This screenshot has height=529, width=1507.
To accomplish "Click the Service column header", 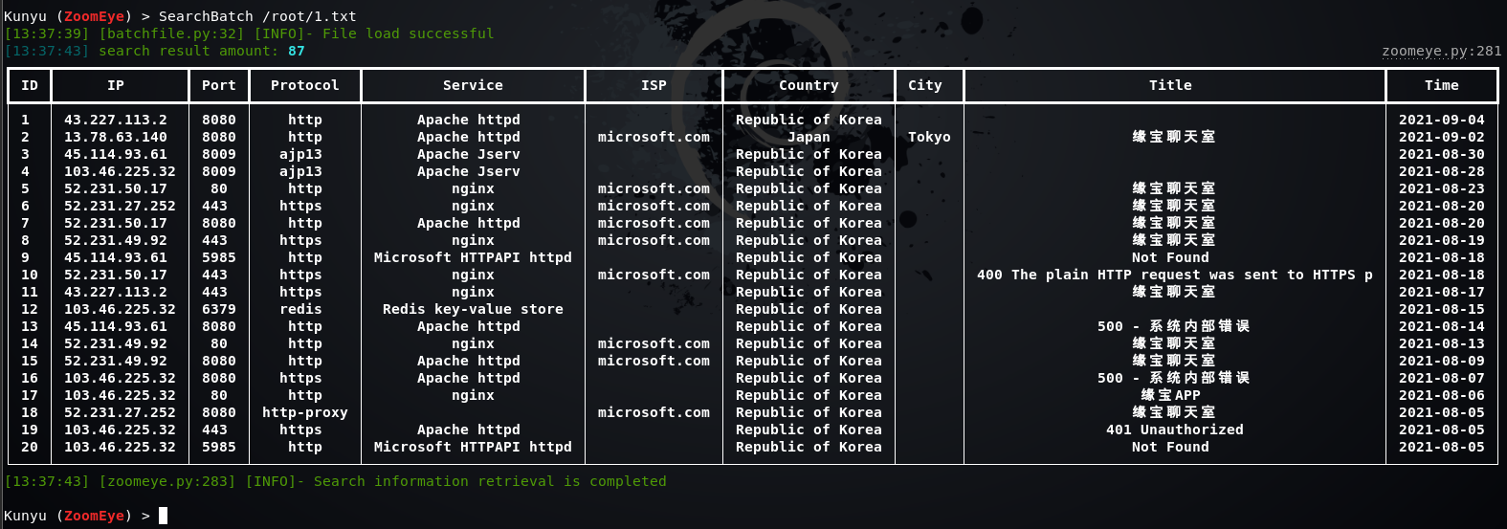I will point(473,85).
